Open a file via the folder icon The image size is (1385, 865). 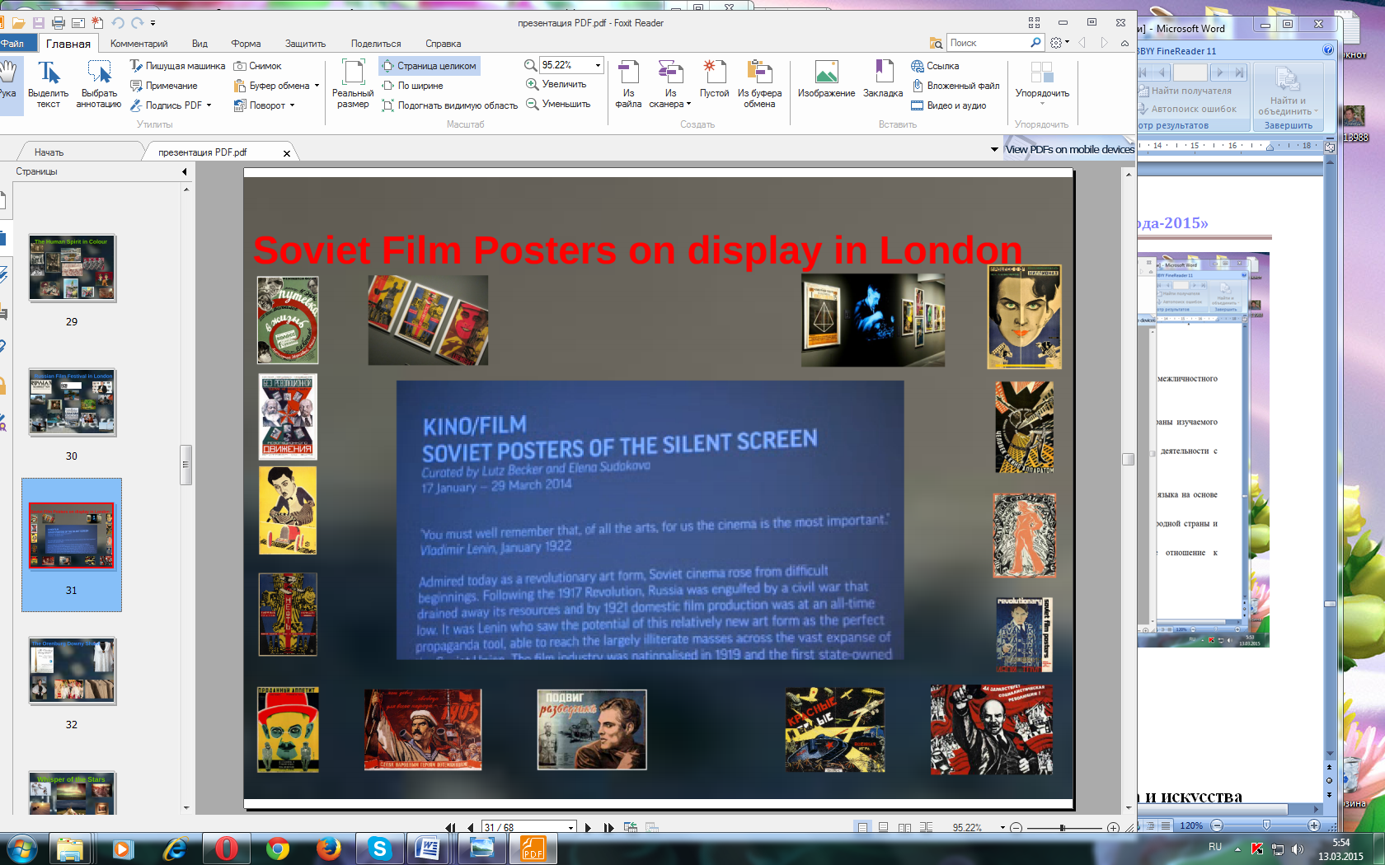click(18, 23)
